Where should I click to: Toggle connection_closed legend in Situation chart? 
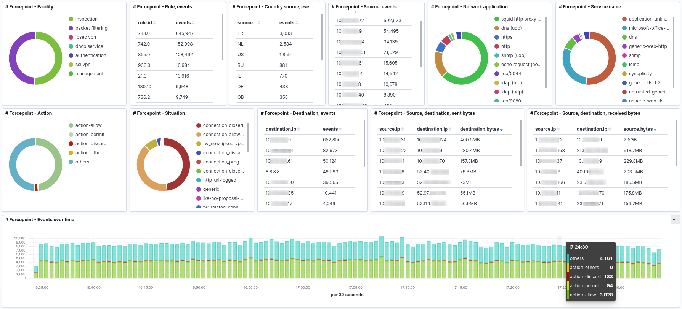[x=223, y=125]
